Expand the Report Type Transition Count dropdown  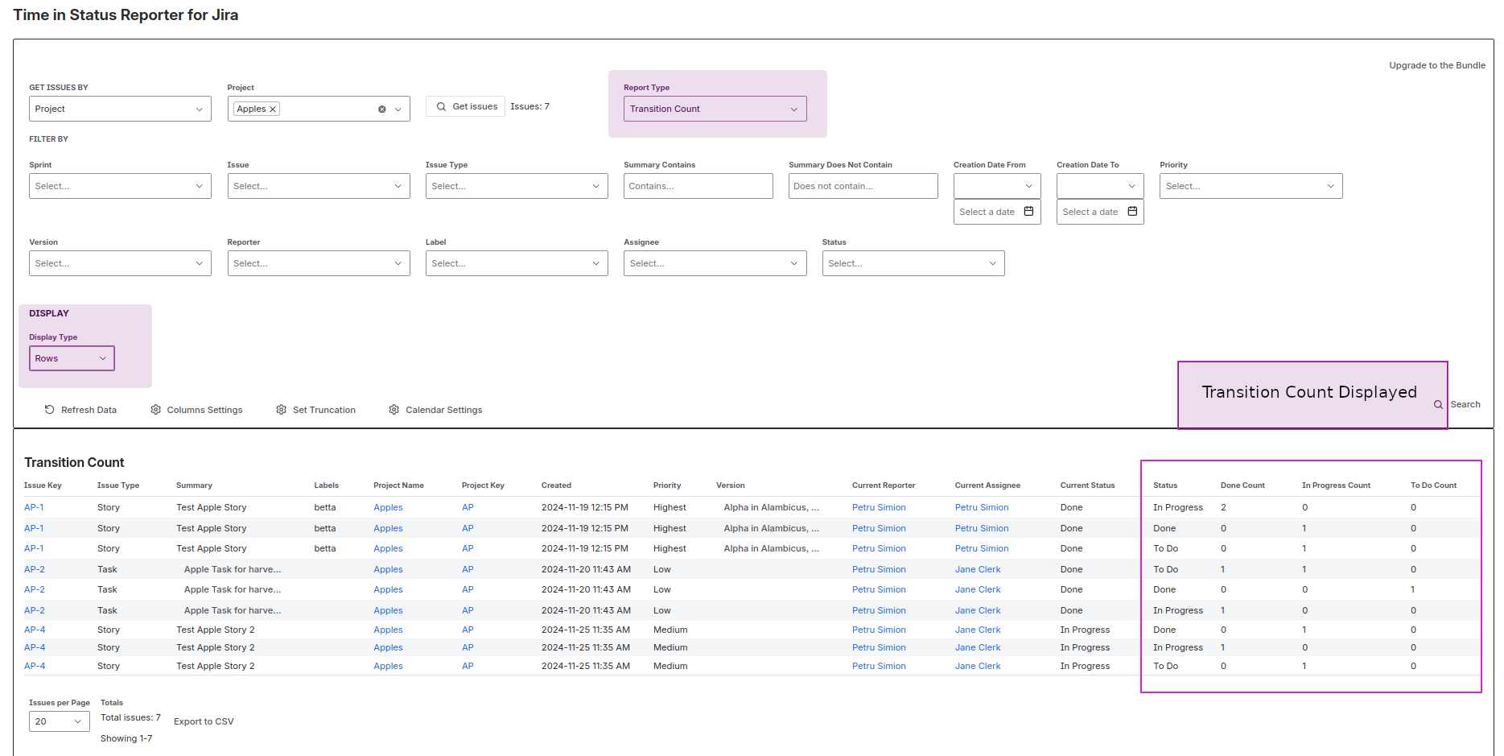tap(715, 109)
